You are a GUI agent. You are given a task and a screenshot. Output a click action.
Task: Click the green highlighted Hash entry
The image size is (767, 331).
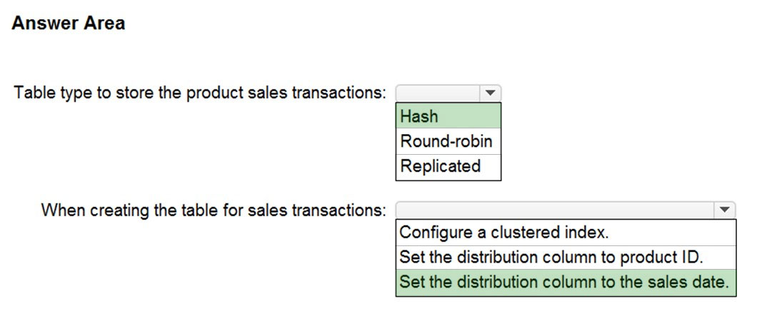[x=448, y=116]
